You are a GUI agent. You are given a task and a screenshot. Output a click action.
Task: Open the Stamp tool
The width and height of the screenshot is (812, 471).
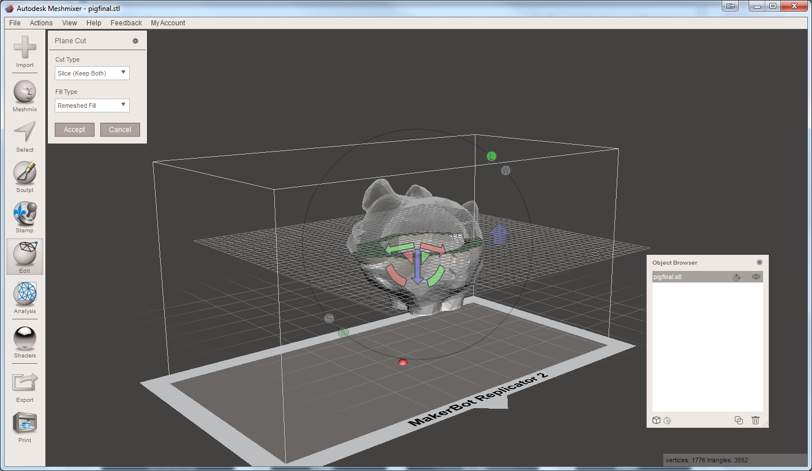click(x=25, y=217)
